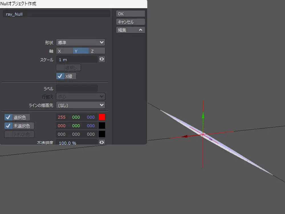Click the スケール field showing 1 m
Screen dimensions: 285x214
pos(77,60)
